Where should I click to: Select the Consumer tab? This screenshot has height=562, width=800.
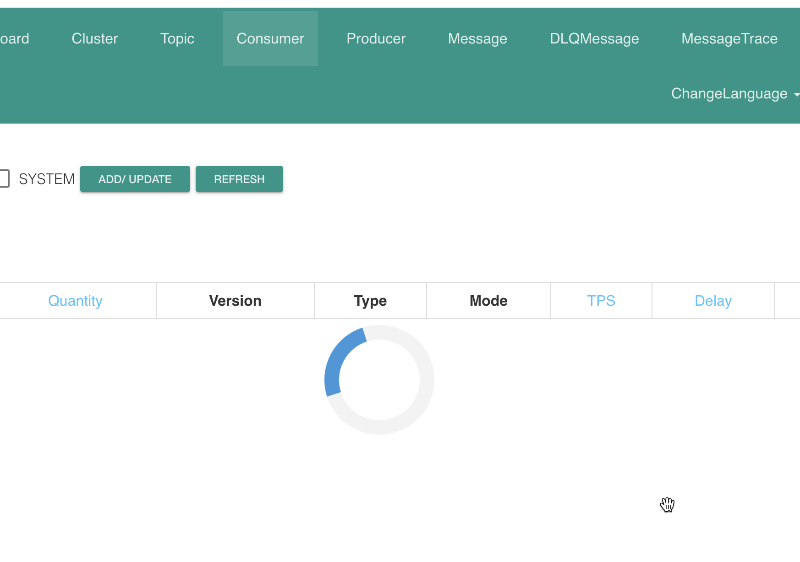(x=270, y=38)
